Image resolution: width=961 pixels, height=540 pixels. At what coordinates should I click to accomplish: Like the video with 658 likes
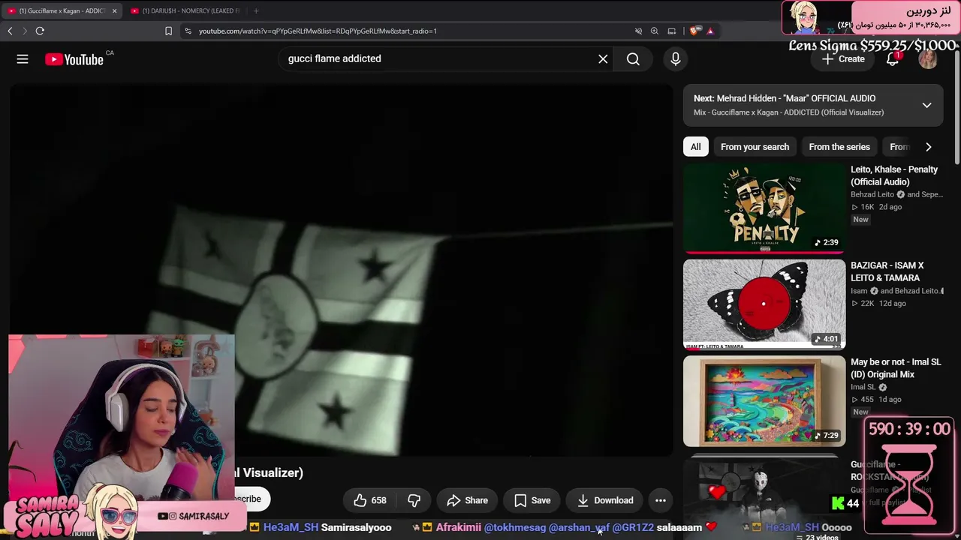pyautogui.click(x=370, y=500)
